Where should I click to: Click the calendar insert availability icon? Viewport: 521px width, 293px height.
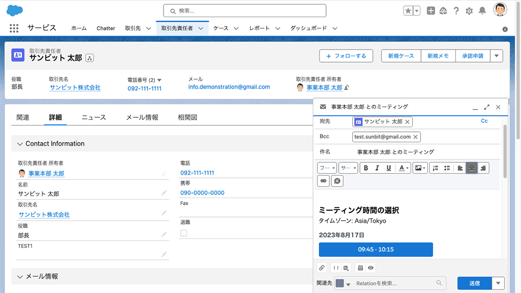pos(360,268)
